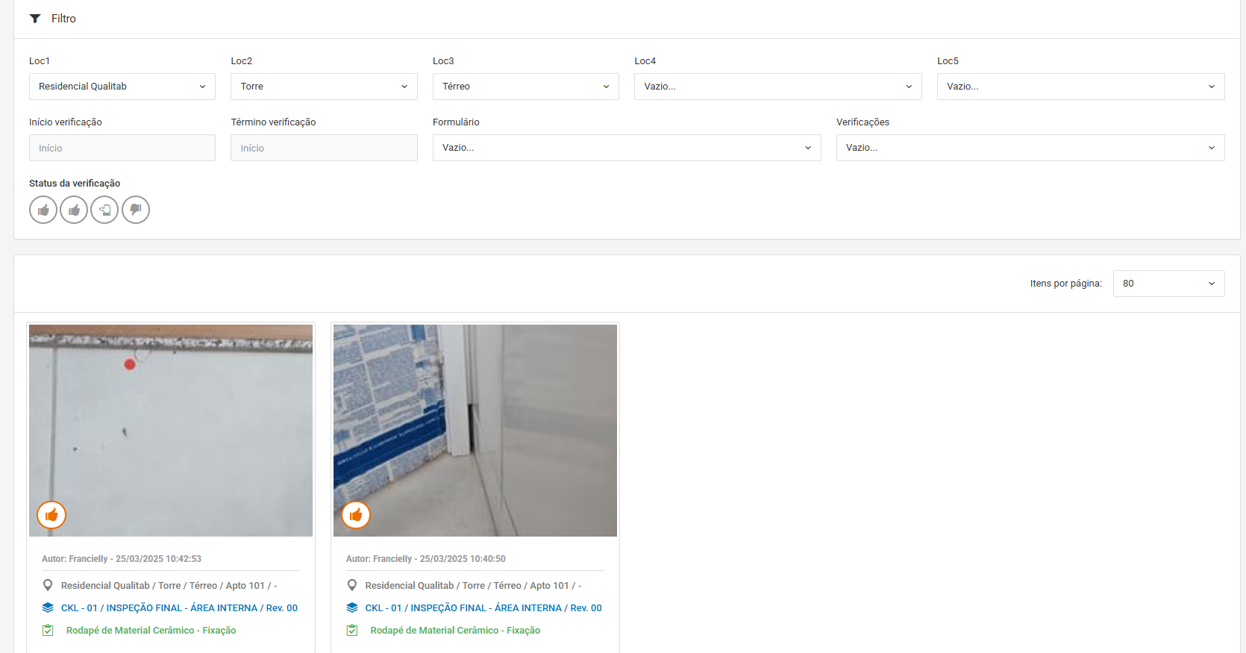Open the floor tile photo with the red dot
The width and height of the screenshot is (1246, 653).
171,431
